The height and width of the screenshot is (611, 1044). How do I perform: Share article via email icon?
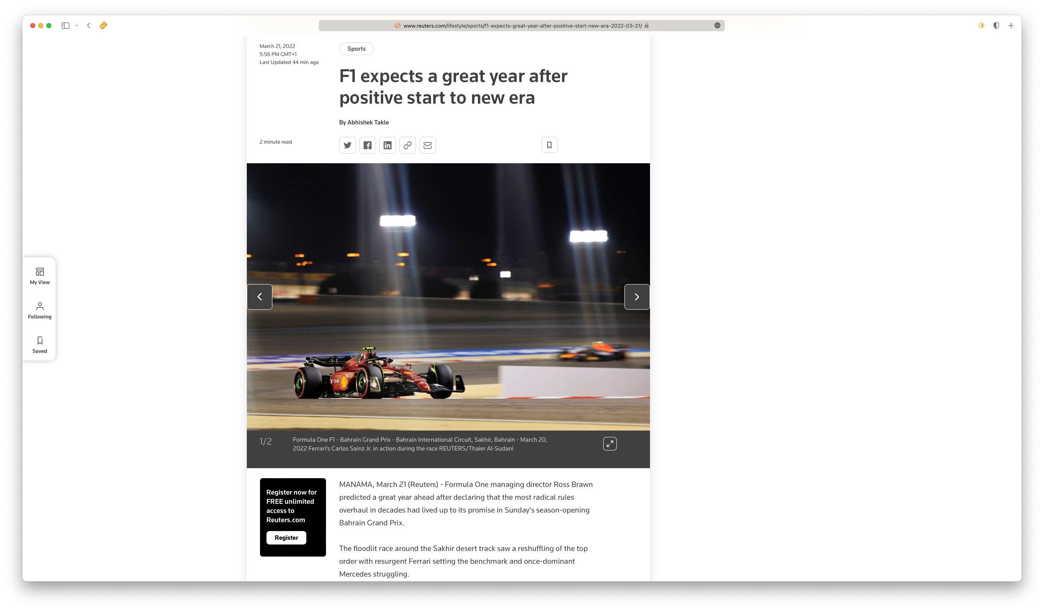tap(427, 145)
